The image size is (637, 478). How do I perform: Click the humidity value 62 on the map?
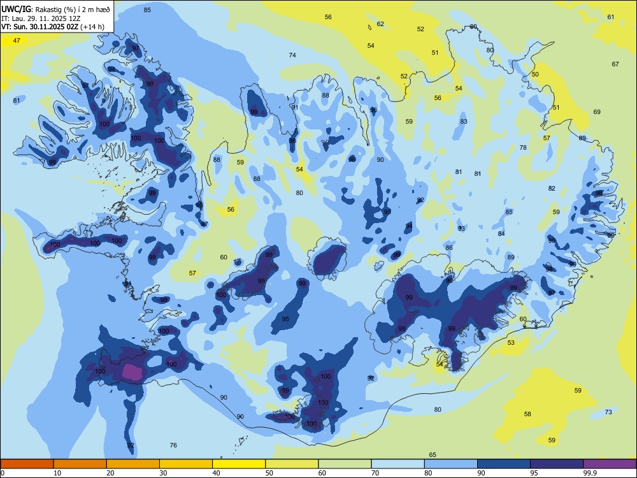tap(380, 24)
